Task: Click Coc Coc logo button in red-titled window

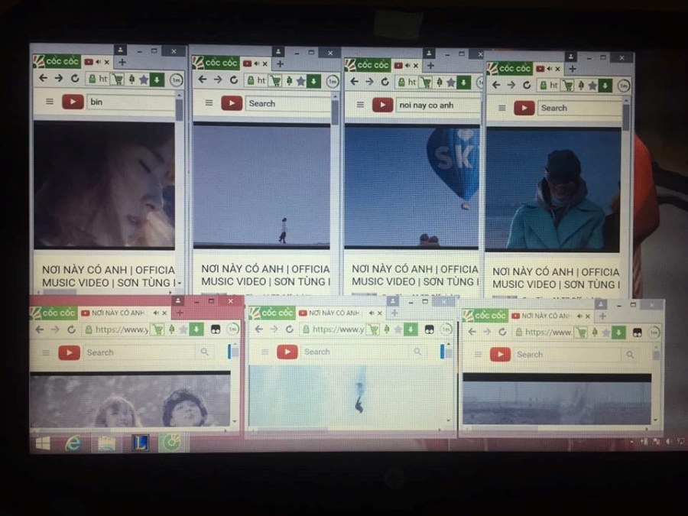Action: coord(54,313)
